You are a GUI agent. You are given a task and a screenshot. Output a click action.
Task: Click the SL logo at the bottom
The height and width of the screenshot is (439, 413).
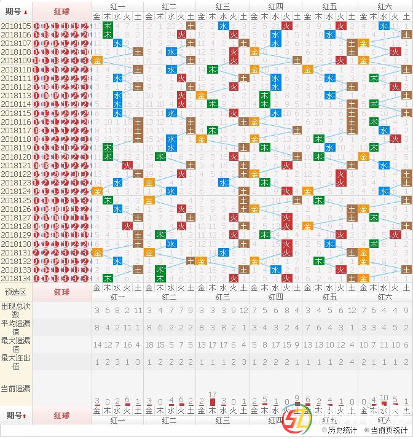(x=299, y=421)
